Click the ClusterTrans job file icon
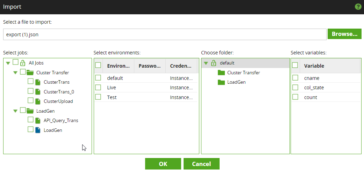 38,82
